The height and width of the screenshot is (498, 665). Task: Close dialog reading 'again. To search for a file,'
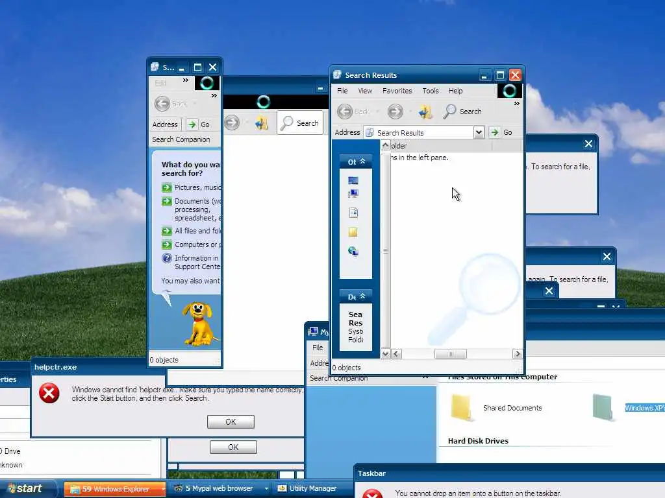(x=607, y=257)
